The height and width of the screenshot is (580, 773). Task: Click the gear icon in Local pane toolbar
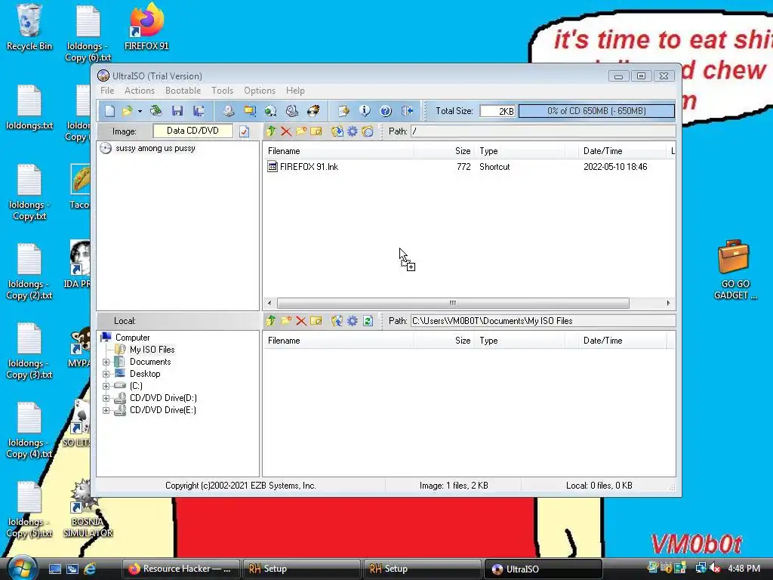tap(352, 320)
